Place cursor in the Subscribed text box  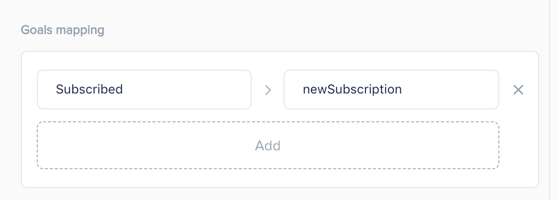coord(144,90)
